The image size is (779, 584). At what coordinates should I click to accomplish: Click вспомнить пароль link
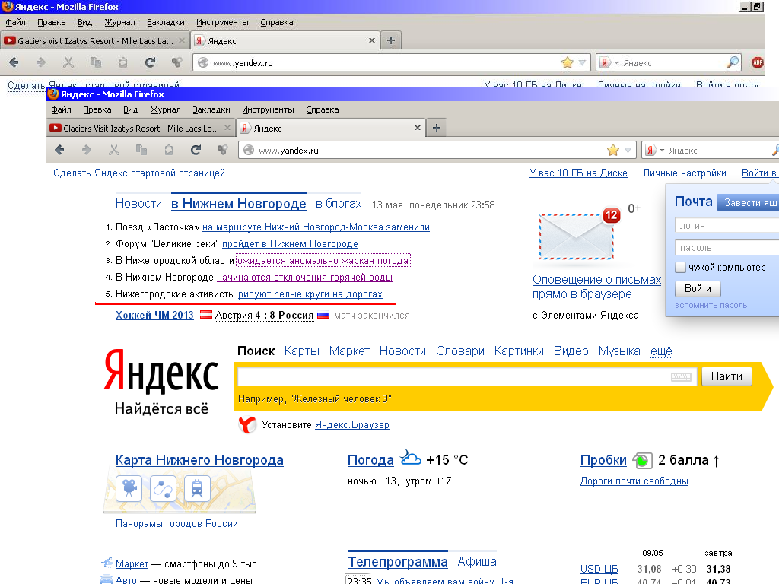711,306
